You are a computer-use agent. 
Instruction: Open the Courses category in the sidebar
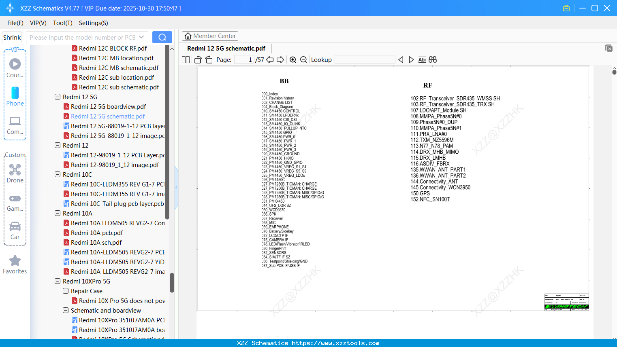coord(15,68)
